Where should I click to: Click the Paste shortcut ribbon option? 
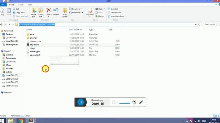point(20,16)
